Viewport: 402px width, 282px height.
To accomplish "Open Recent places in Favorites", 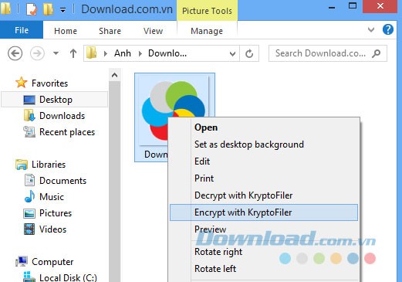I will point(67,132).
